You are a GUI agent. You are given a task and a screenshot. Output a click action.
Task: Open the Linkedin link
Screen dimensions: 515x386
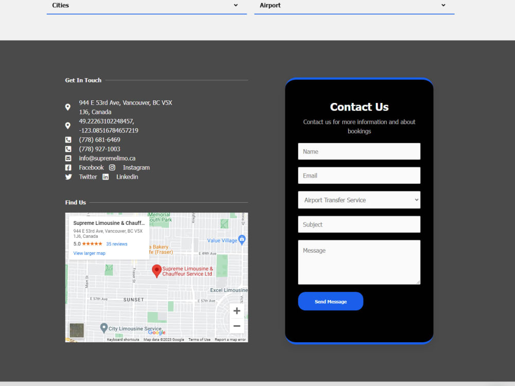pyautogui.click(x=127, y=177)
